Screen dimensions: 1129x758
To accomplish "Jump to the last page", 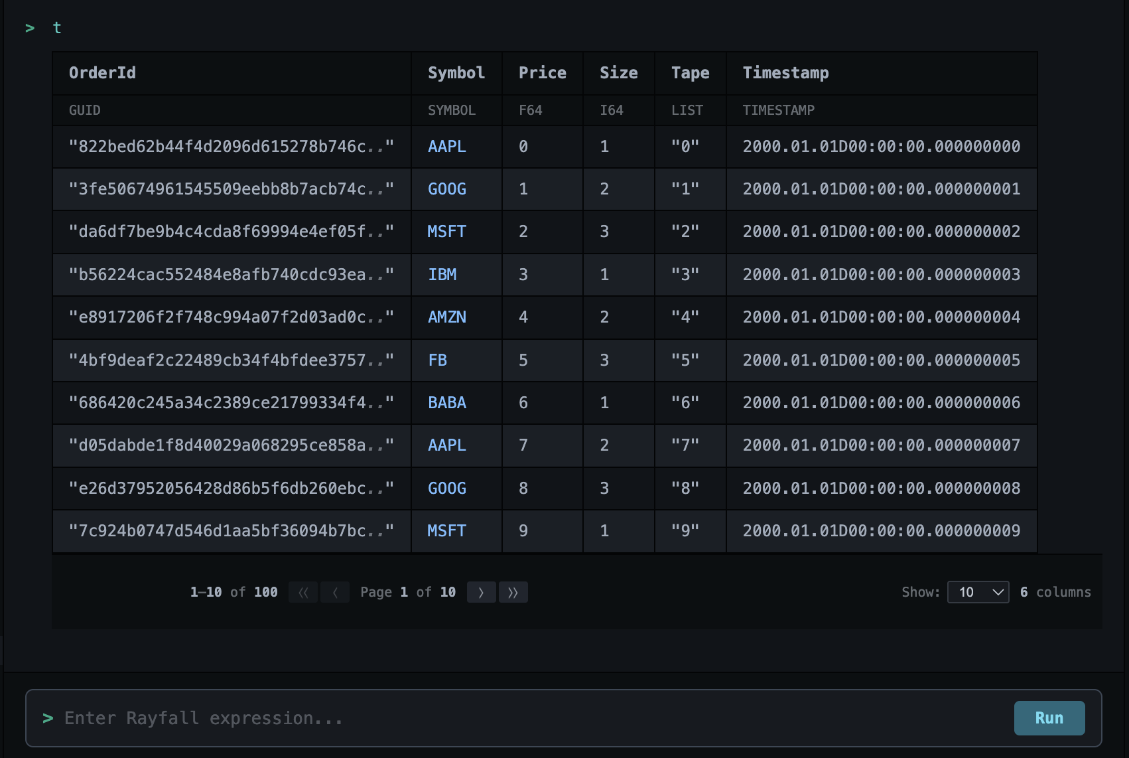I will pos(513,592).
